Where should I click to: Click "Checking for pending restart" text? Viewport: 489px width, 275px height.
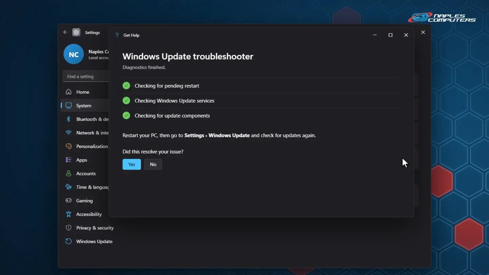[x=167, y=86]
